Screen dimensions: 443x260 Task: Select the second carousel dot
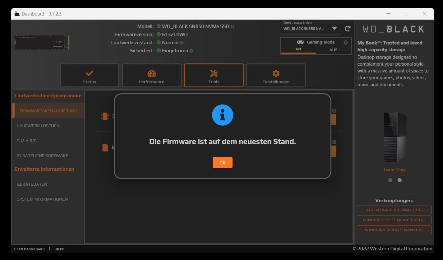[x=399, y=180]
